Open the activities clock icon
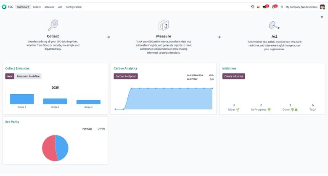 point(273,7)
